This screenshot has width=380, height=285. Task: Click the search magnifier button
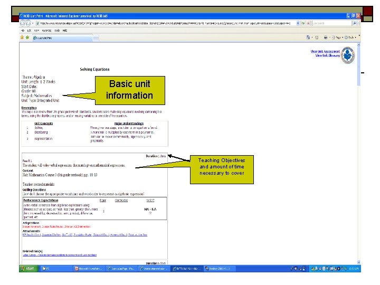click(x=355, y=23)
